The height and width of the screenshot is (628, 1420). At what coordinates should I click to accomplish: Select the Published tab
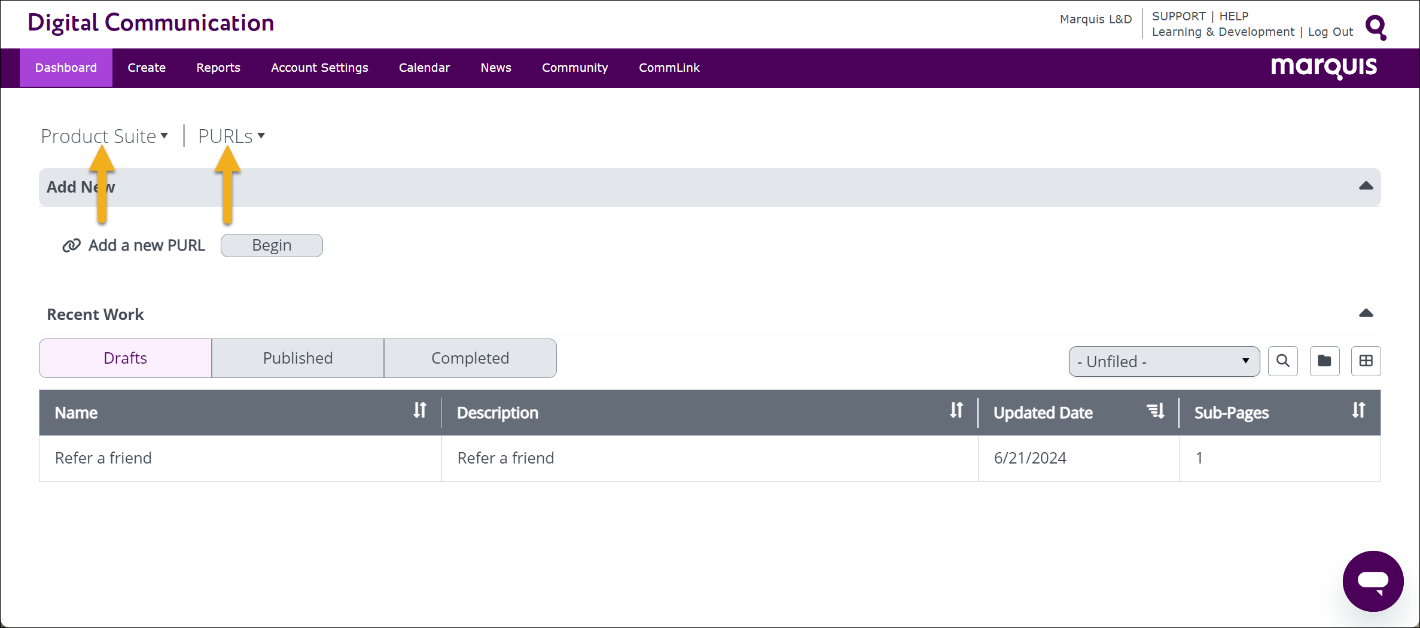click(298, 358)
